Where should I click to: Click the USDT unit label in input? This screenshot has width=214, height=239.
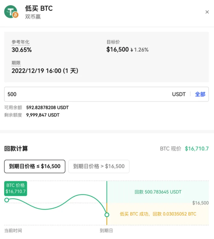(x=179, y=94)
